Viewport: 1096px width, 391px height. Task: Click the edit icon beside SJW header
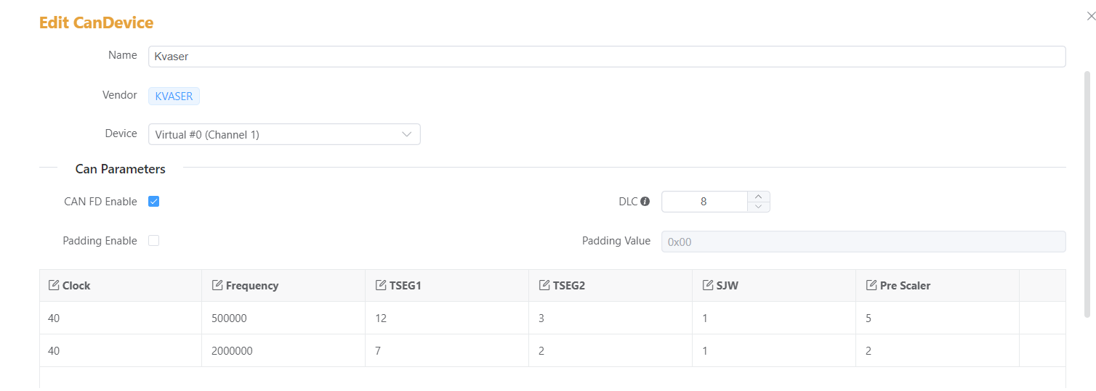708,285
